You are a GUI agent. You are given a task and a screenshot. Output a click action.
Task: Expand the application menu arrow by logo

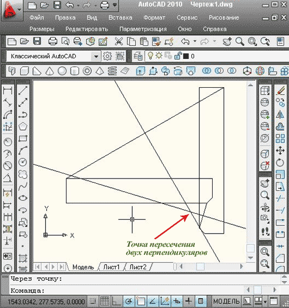click(x=20, y=9)
